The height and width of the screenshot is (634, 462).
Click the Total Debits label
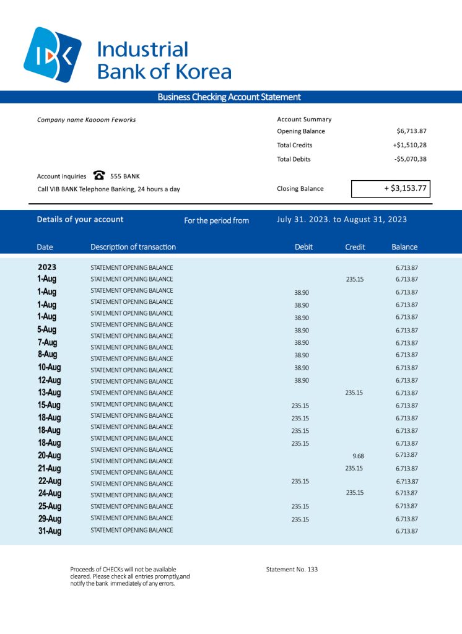point(294,159)
